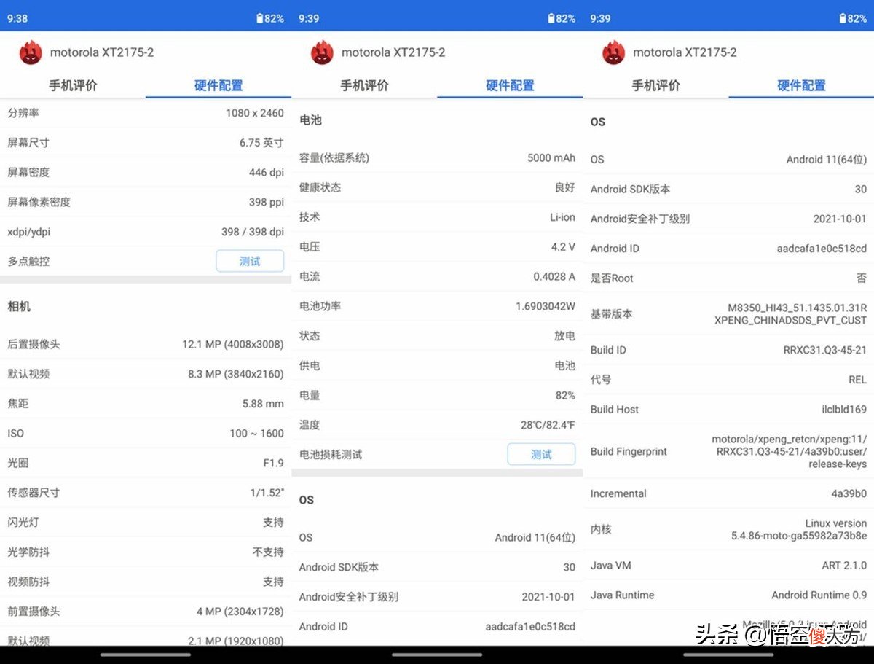
Task: Tap the 相机 section header
Action: pyautogui.click(x=19, y=306)
